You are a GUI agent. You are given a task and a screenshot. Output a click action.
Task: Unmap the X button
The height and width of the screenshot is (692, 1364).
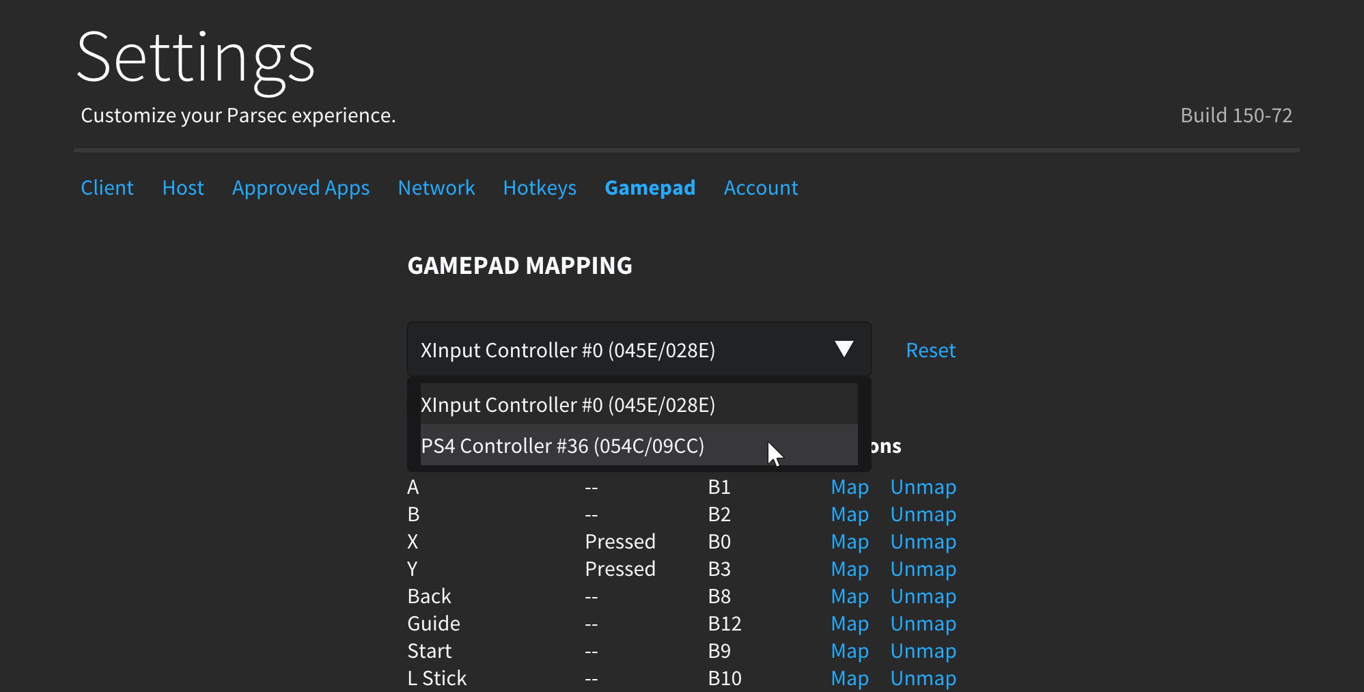pos(923,542)
